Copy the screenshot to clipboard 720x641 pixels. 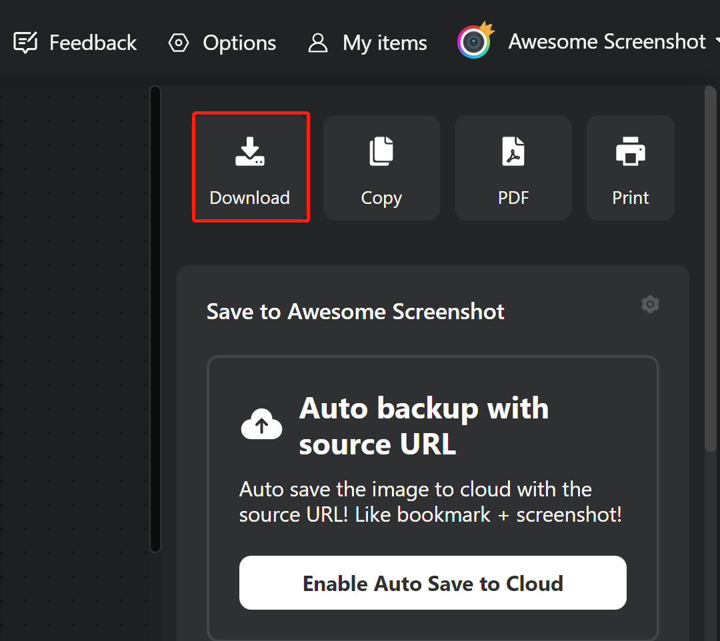pos(381,167)
